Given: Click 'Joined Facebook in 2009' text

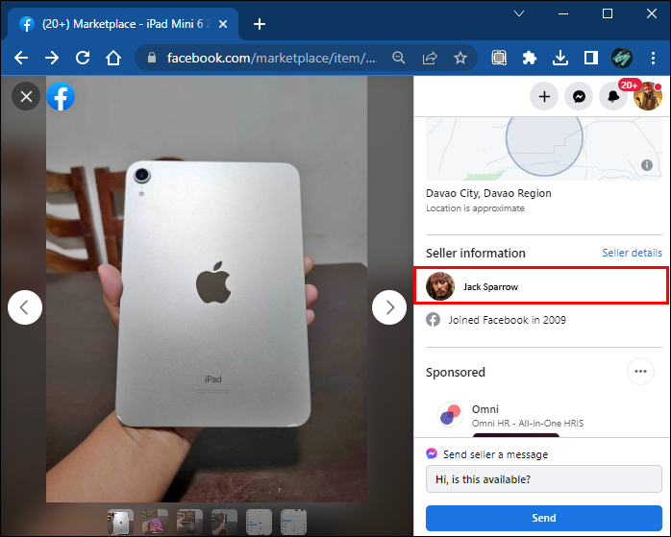Looking at the screenshot, I should click(x=508, y=320).
